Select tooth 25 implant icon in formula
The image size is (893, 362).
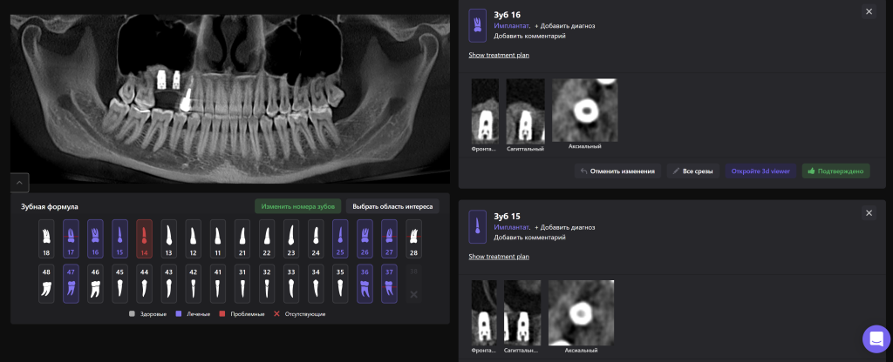point(340,238)
